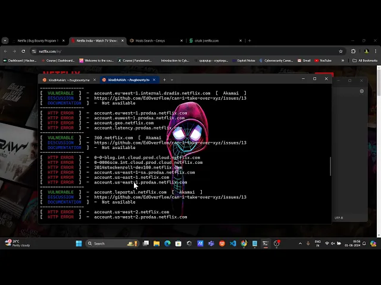Click UTF-8 encoding in background window
Screen dimensions: 381x285
click(339, 218)
